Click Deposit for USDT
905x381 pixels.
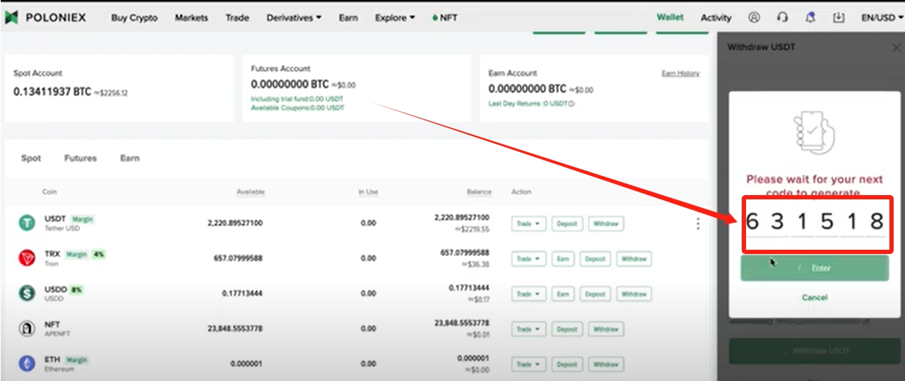pyautogui.click(x=567, y=223)
